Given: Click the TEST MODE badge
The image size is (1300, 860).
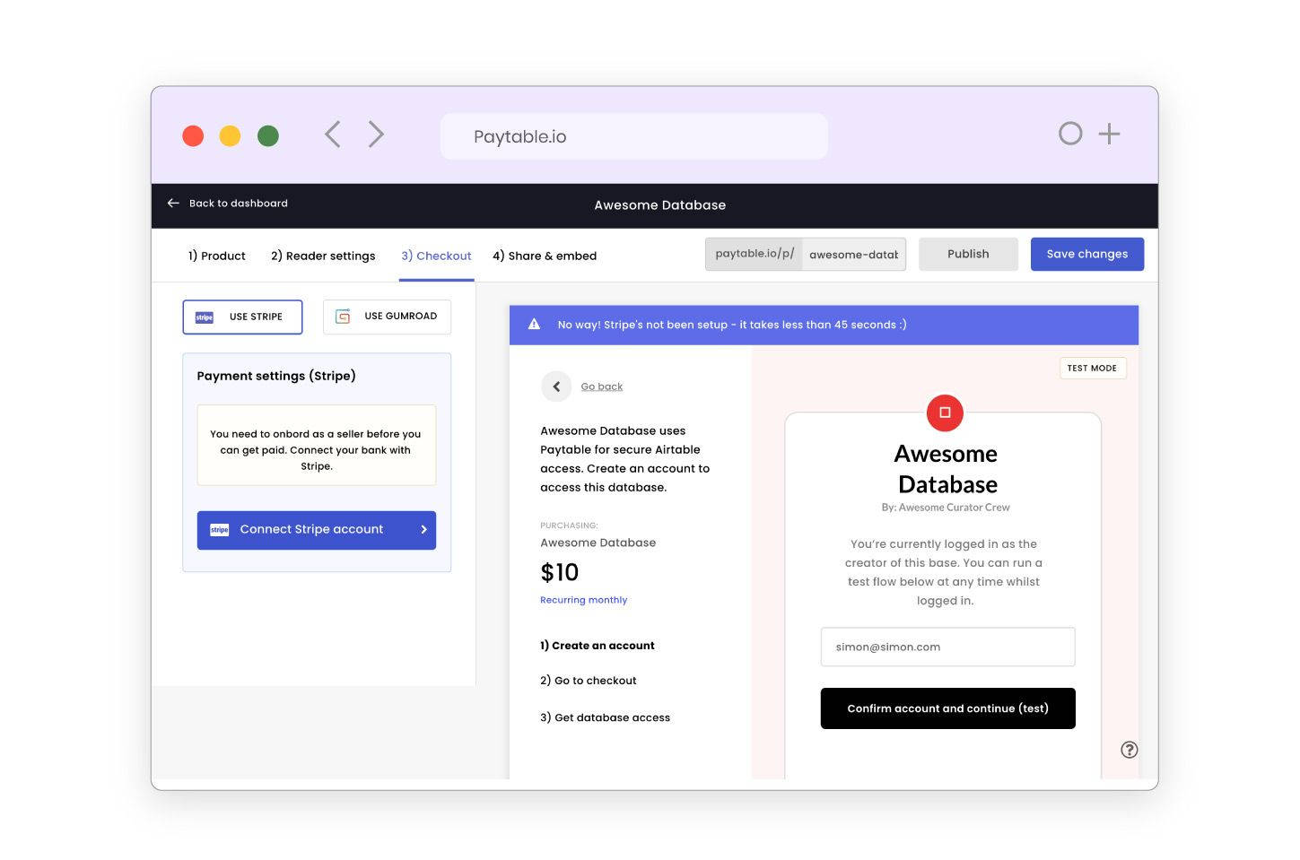Looking at the screenshot, I should click(1092, 369).
